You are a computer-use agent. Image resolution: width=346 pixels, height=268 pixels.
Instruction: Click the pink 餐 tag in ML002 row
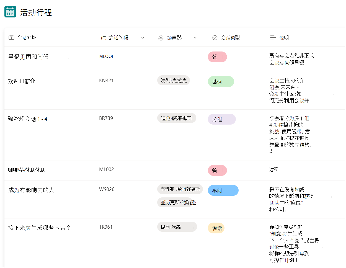pos(217,170)
